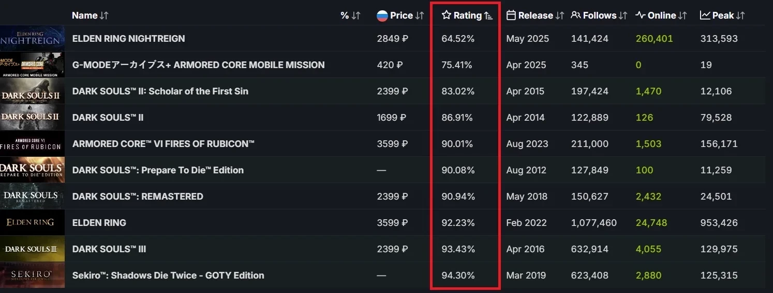
Task: Open the ELDEN RING NIGHTREIGN game link
Action: (x=128, y=39)
